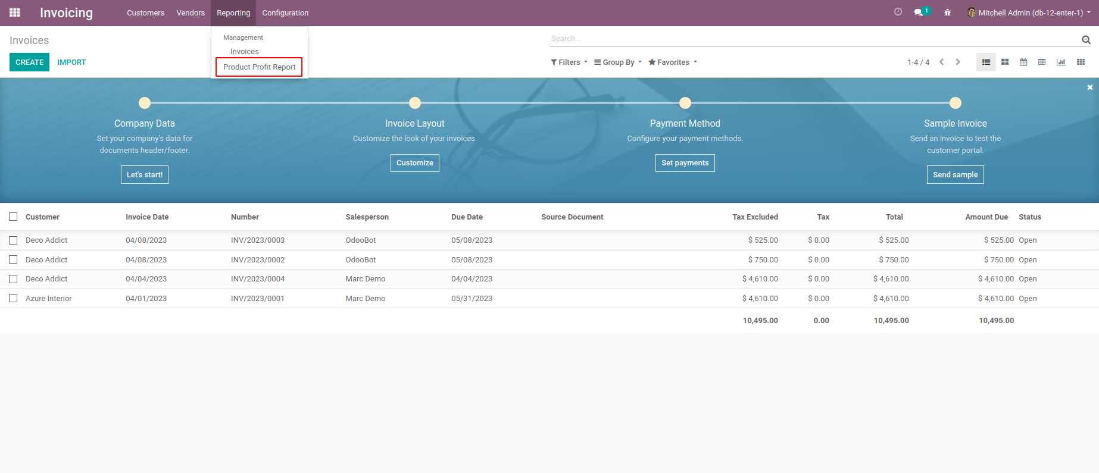Open the Vendors menu
The width and height of the screenshot is (1099, 473).
(x=191, y=12)
